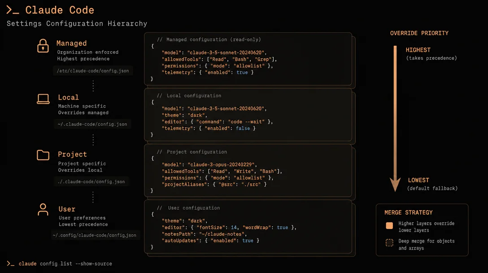Click the Claude Code terminal prompt logo

pos(13,10)
